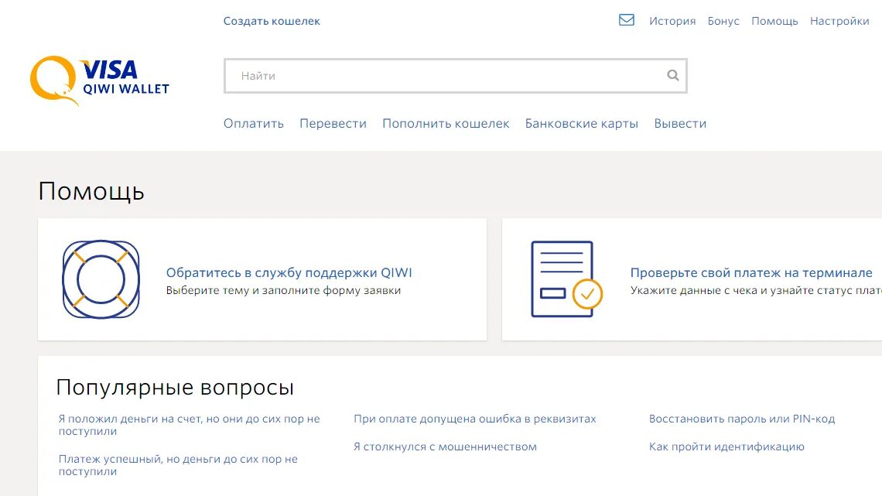Click the text Выберите тему и заполните форму заявки
882x496 pixels.
point(283,290)
